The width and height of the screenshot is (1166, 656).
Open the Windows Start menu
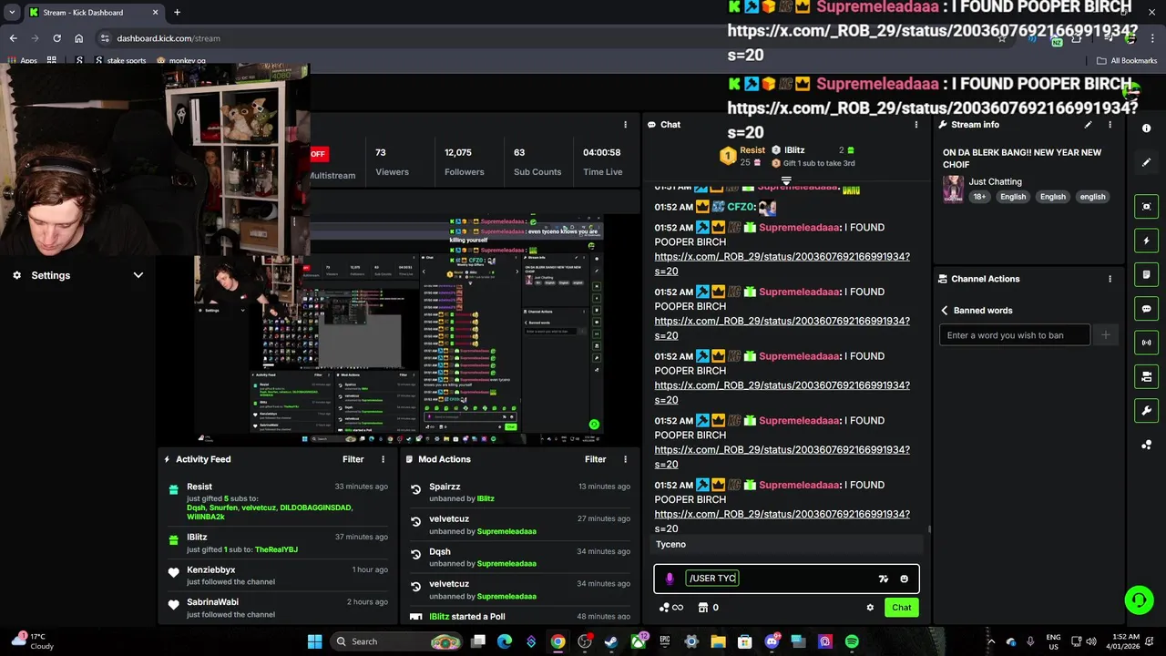coord(314,641)
